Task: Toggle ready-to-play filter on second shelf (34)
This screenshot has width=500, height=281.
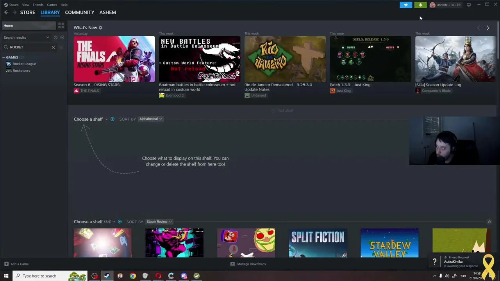Action: point(120,222)
